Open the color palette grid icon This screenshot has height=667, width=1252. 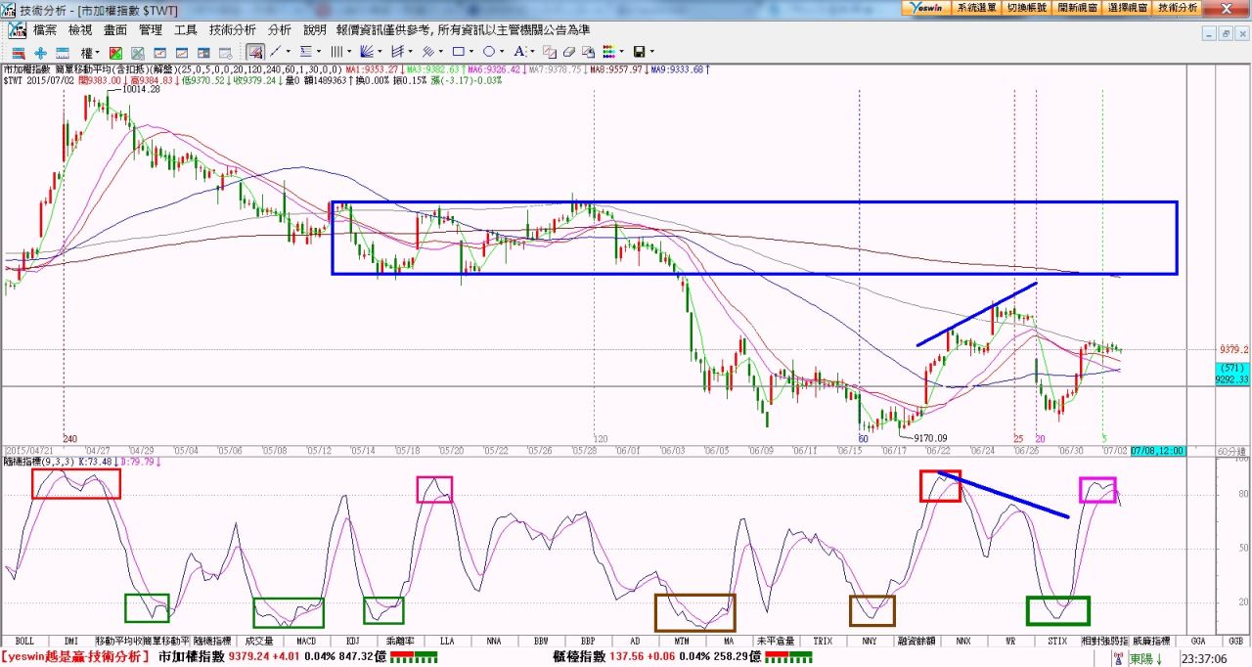pos(608,52)
